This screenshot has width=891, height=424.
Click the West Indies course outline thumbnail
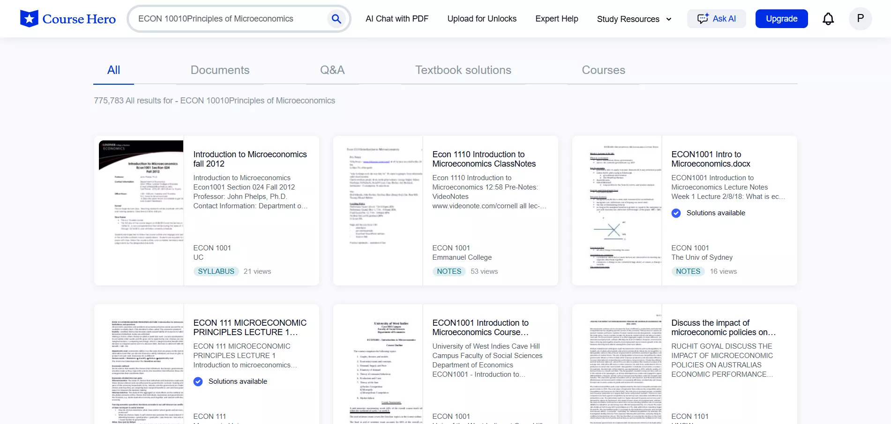click(380, 366)
